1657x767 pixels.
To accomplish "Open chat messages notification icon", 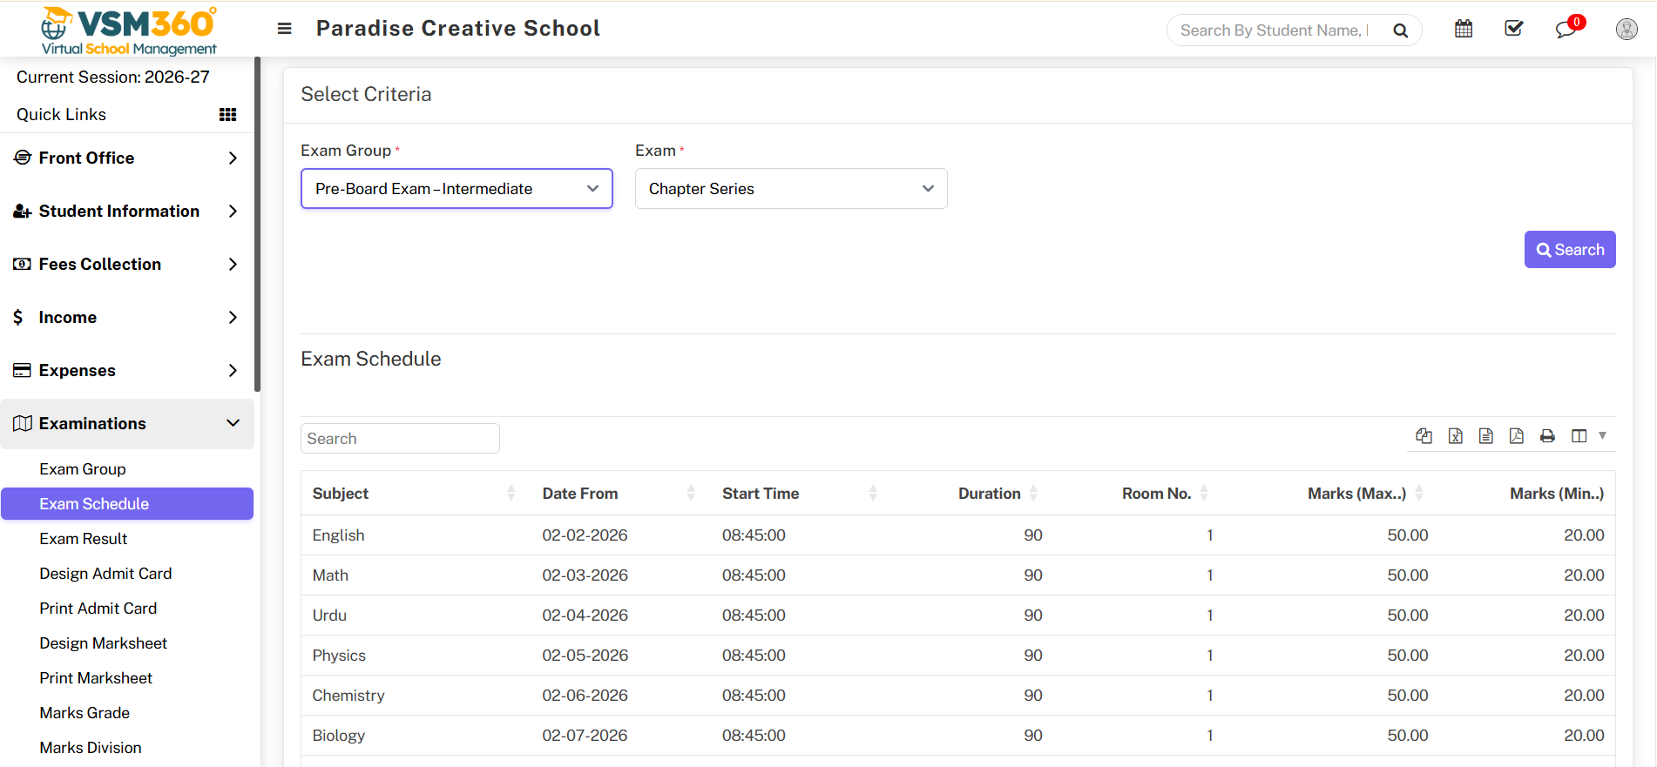I will (x=1566, y=30).
